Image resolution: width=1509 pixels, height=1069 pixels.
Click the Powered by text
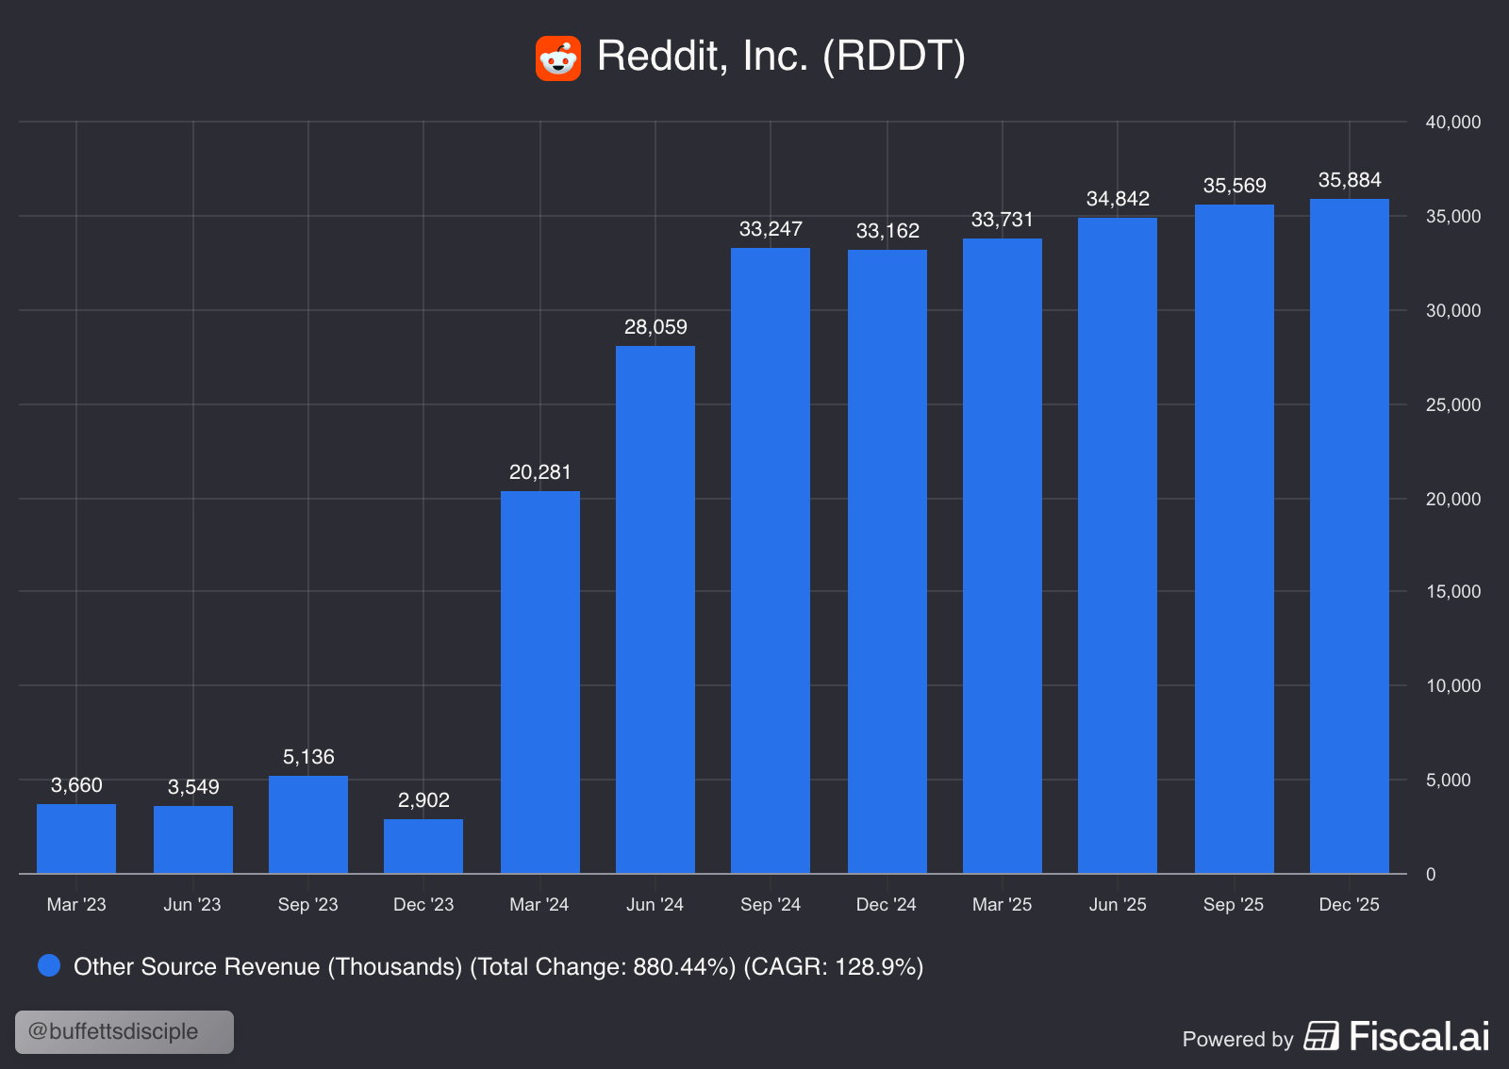click(1237, 1039)
